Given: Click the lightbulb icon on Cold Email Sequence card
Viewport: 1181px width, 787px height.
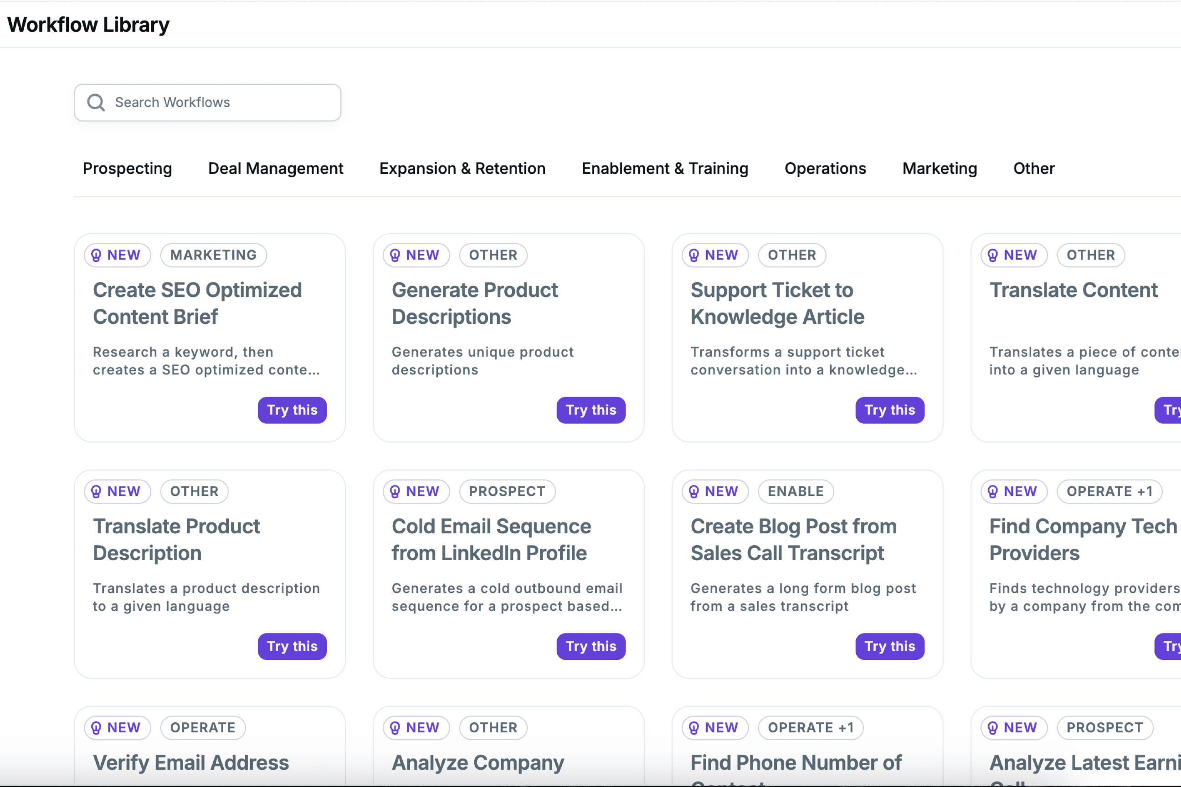Looking at the screenshot, I should (395, 491).
